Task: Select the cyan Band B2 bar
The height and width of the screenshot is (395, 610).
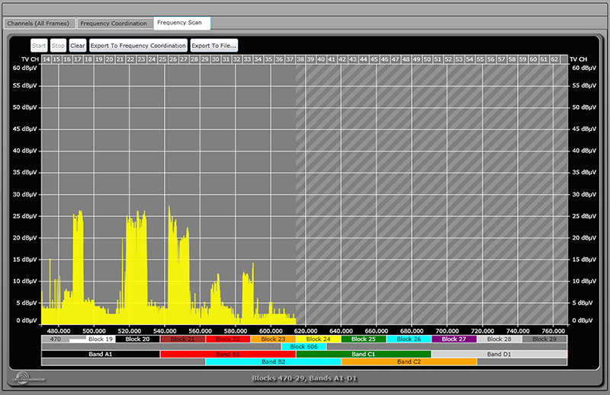Action: coord(273,362)
